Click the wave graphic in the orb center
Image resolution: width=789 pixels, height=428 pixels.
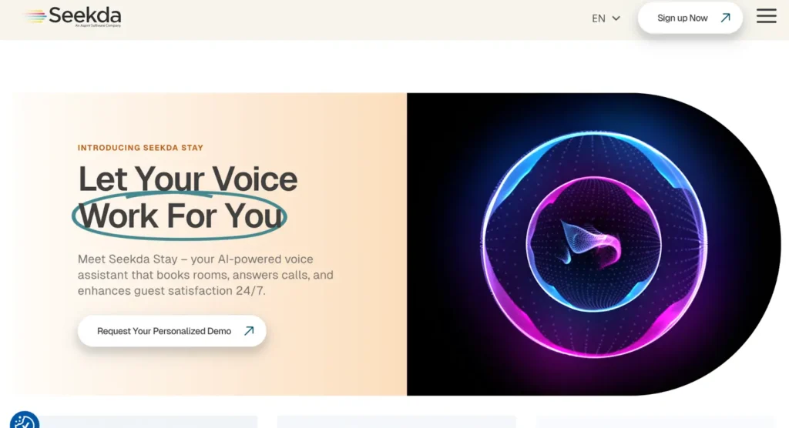click(591, 243)
